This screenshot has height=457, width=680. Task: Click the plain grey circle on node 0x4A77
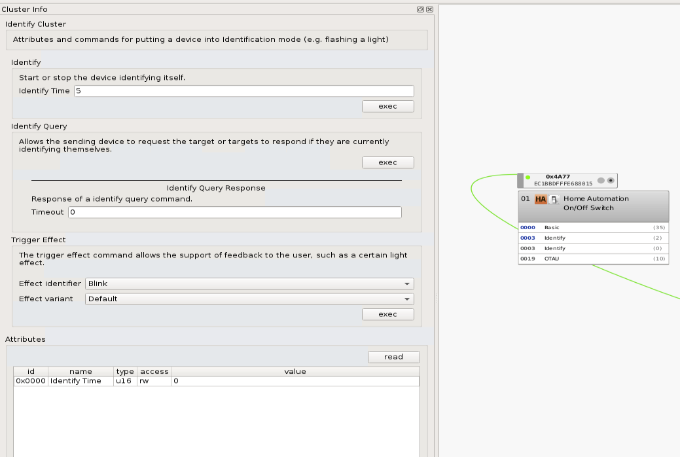tap(601, 181)
